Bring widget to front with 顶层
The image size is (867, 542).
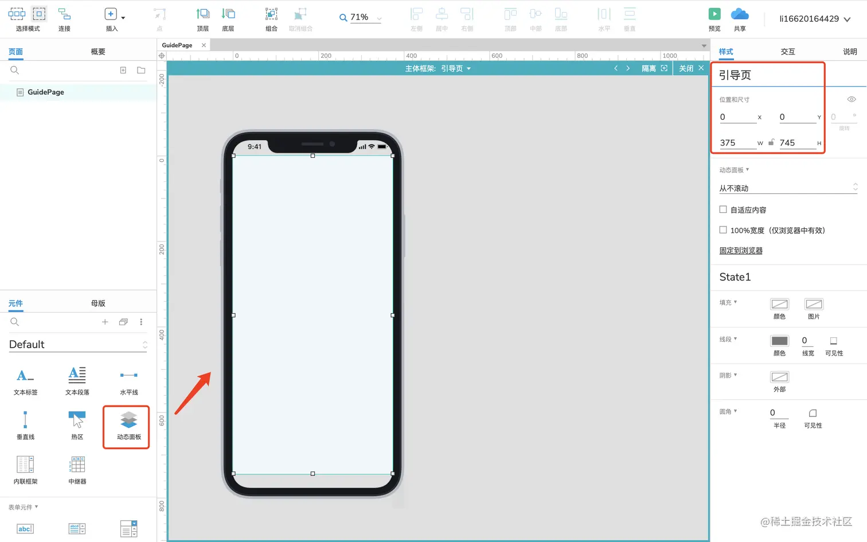[203, 19]
